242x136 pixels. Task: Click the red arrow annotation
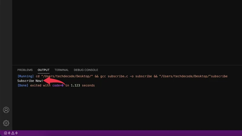55,83
